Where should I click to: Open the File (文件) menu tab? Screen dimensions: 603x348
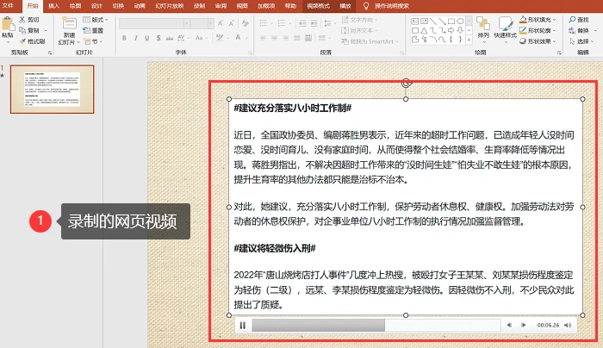pyautogui.click(x=8, y=6)
